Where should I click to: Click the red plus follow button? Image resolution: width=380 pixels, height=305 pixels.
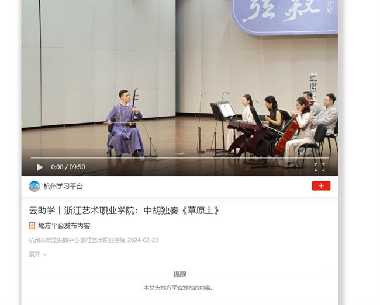point(321,185)
